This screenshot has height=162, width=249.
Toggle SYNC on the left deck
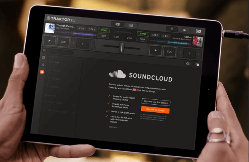click(104, 30)
